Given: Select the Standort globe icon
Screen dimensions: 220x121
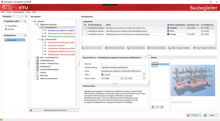Looking at the screenshot, I should click(6, 29).
